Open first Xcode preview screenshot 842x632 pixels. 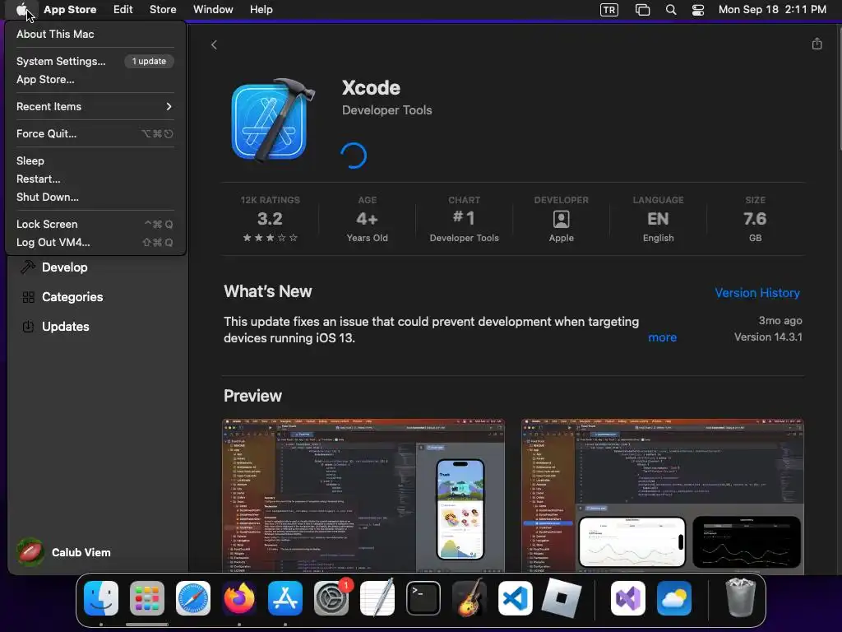[363, 495]
